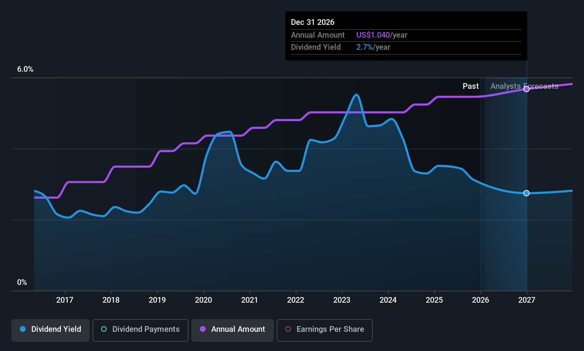Image resolution: width=584 pixels, height=351 pixels.
Task: Click the purple Annual Amount legend dot
Action: (203, 329)
